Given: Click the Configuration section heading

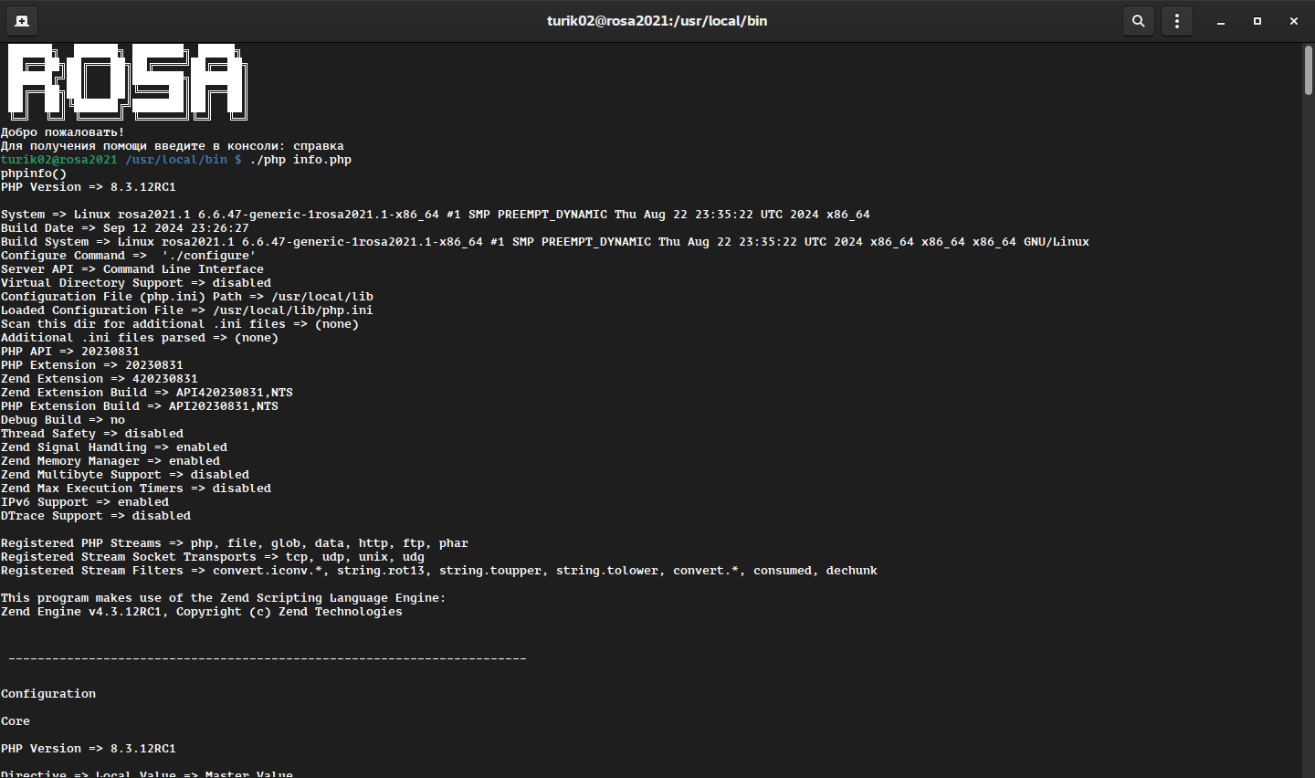Looking at the screenshot, I should coord(48,694).
